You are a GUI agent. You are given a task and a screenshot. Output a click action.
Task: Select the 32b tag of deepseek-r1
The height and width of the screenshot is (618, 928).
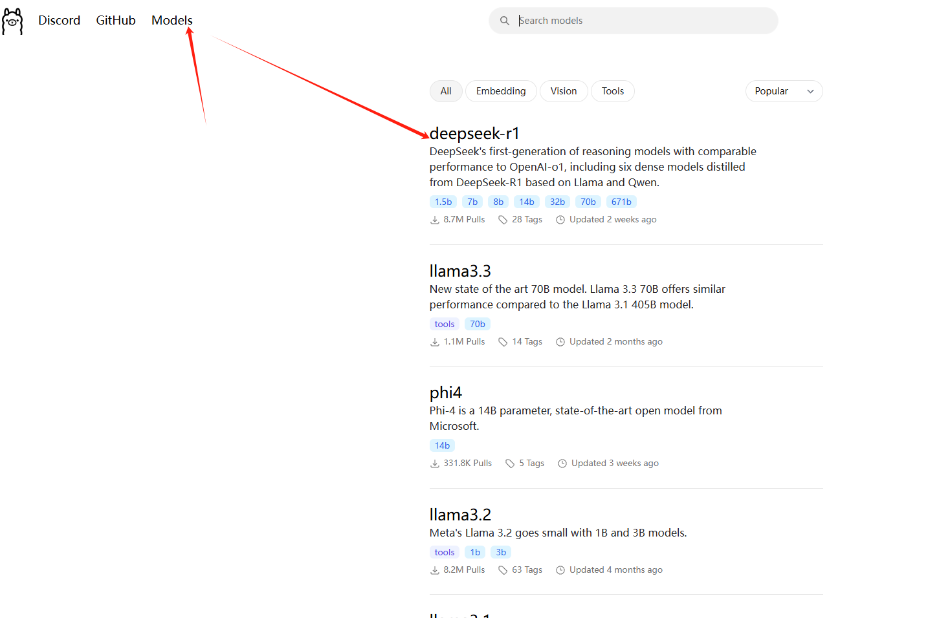(557, 202)
